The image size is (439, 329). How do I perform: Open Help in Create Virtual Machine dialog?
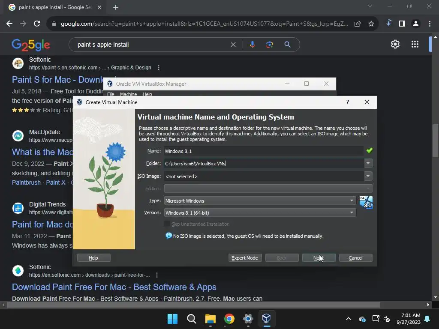click(x=93, y=257)
